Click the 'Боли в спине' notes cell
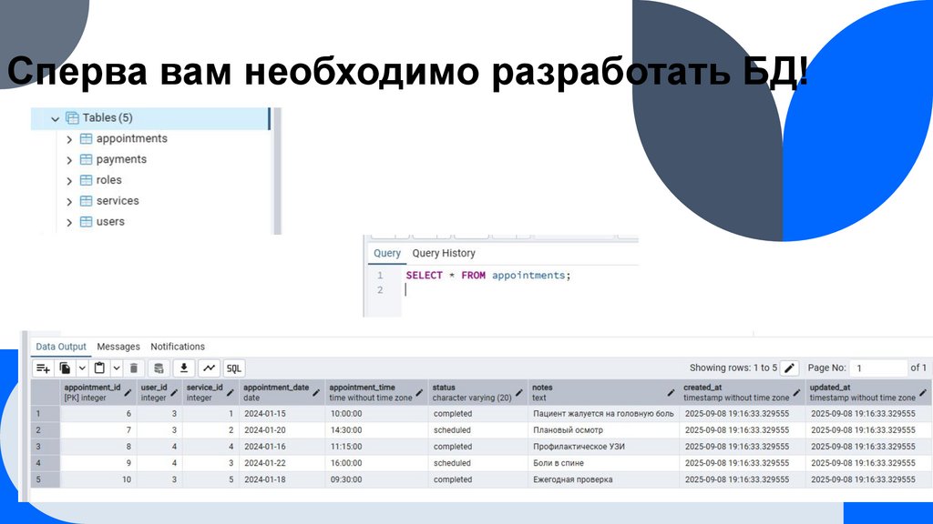933x524 pixels. point(603,463)
